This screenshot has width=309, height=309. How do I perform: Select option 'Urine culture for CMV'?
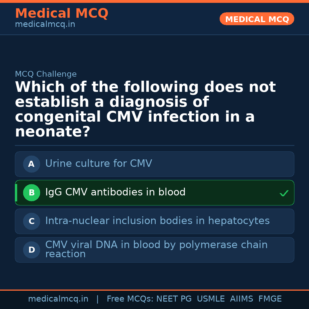coord(98,164)
